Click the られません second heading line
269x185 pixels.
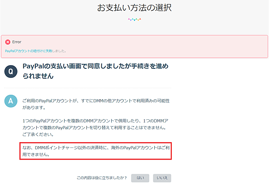click(38, 76)
